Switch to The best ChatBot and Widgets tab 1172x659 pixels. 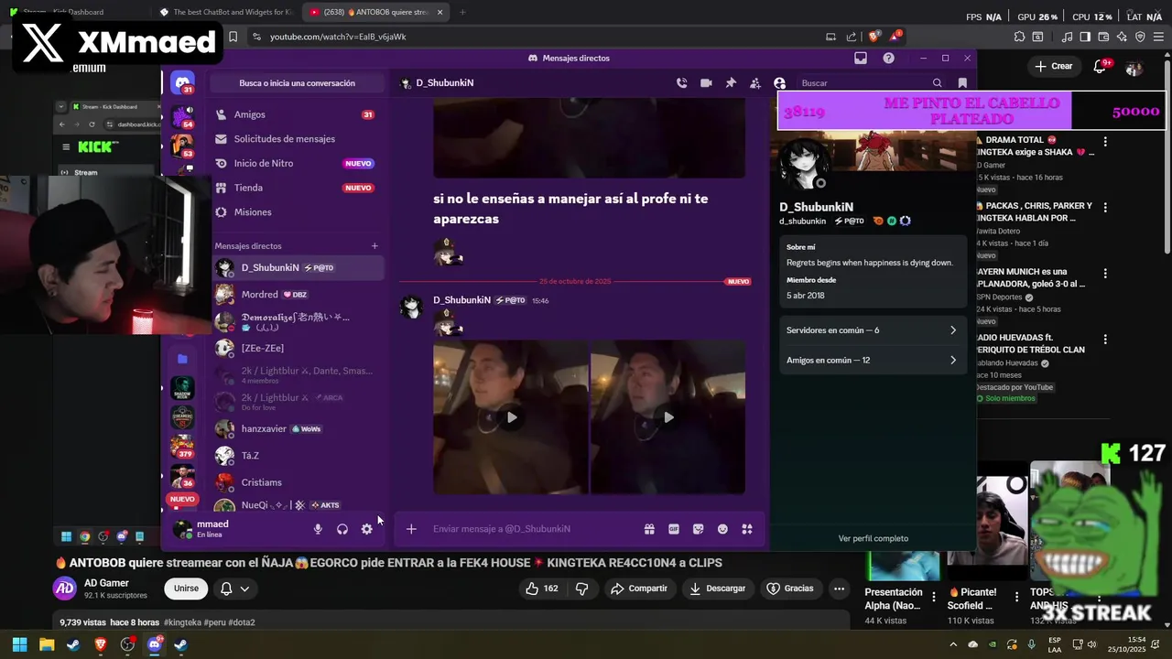[224, 12]
